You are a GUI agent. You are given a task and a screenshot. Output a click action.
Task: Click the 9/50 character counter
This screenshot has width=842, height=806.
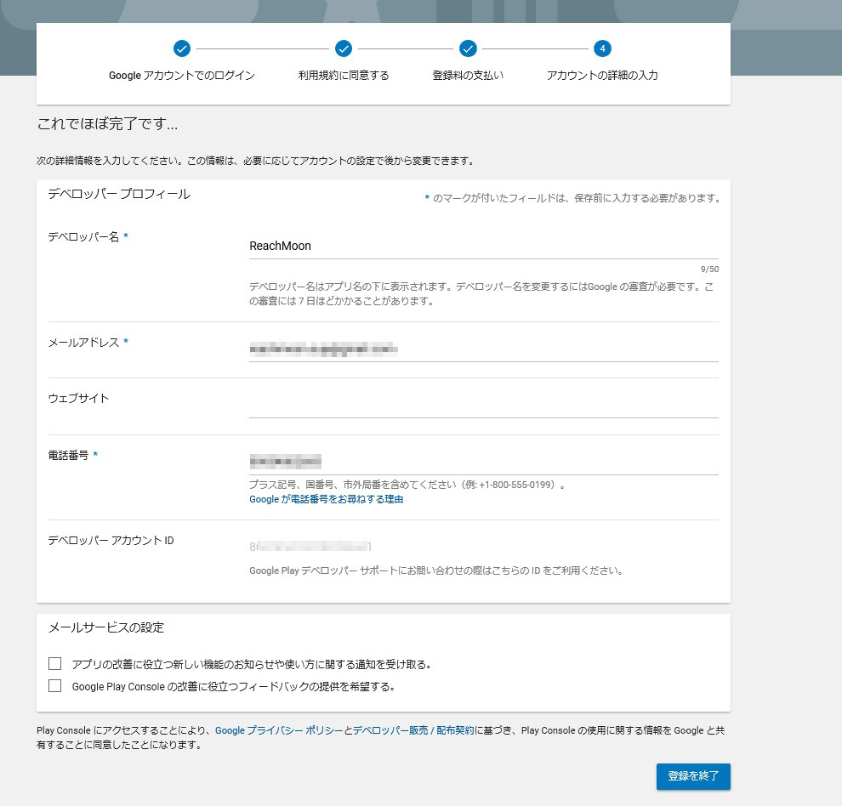pyautogui.click(x=709, y=269)
